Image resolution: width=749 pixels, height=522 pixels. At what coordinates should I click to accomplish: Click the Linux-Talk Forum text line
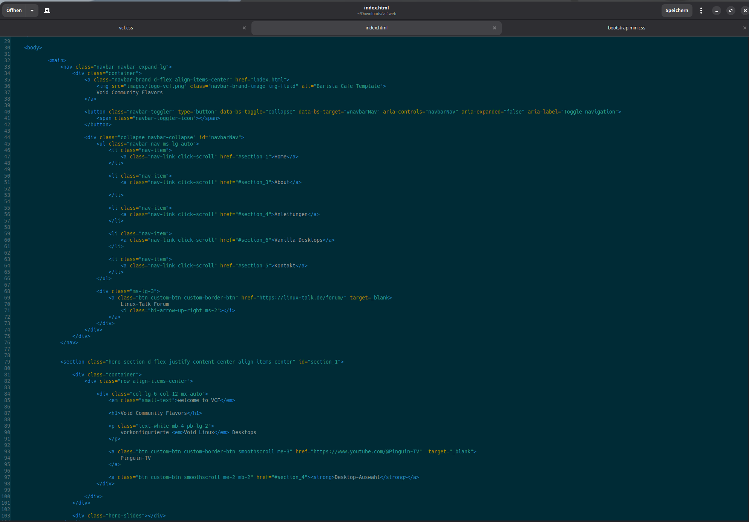(x=145, y=304)
